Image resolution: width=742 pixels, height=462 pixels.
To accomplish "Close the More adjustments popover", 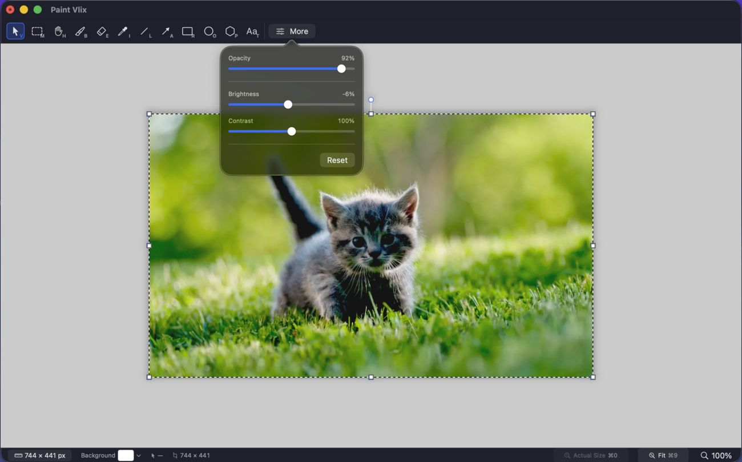I will tap(292, 31).
